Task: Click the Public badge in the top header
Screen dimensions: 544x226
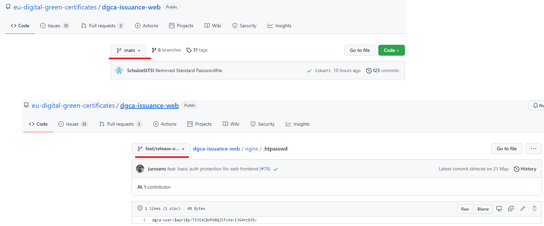Action: (171, 7)
